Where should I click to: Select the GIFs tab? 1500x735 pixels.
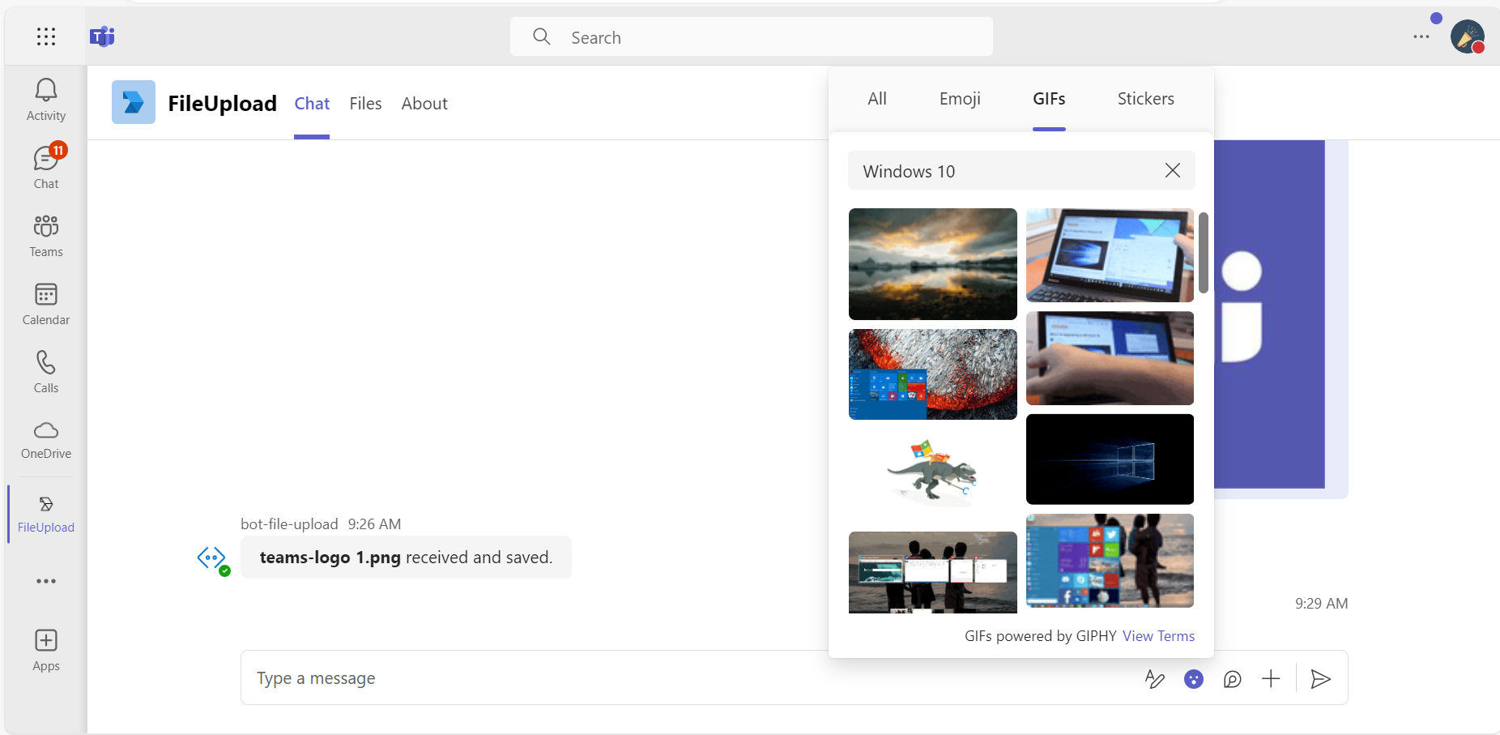(x=1049, y=99)
